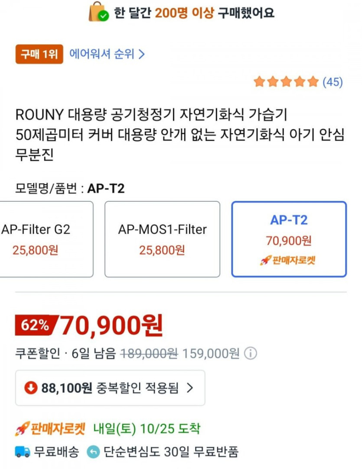Tap the free return arrow icon

click(x=93, y=452)
